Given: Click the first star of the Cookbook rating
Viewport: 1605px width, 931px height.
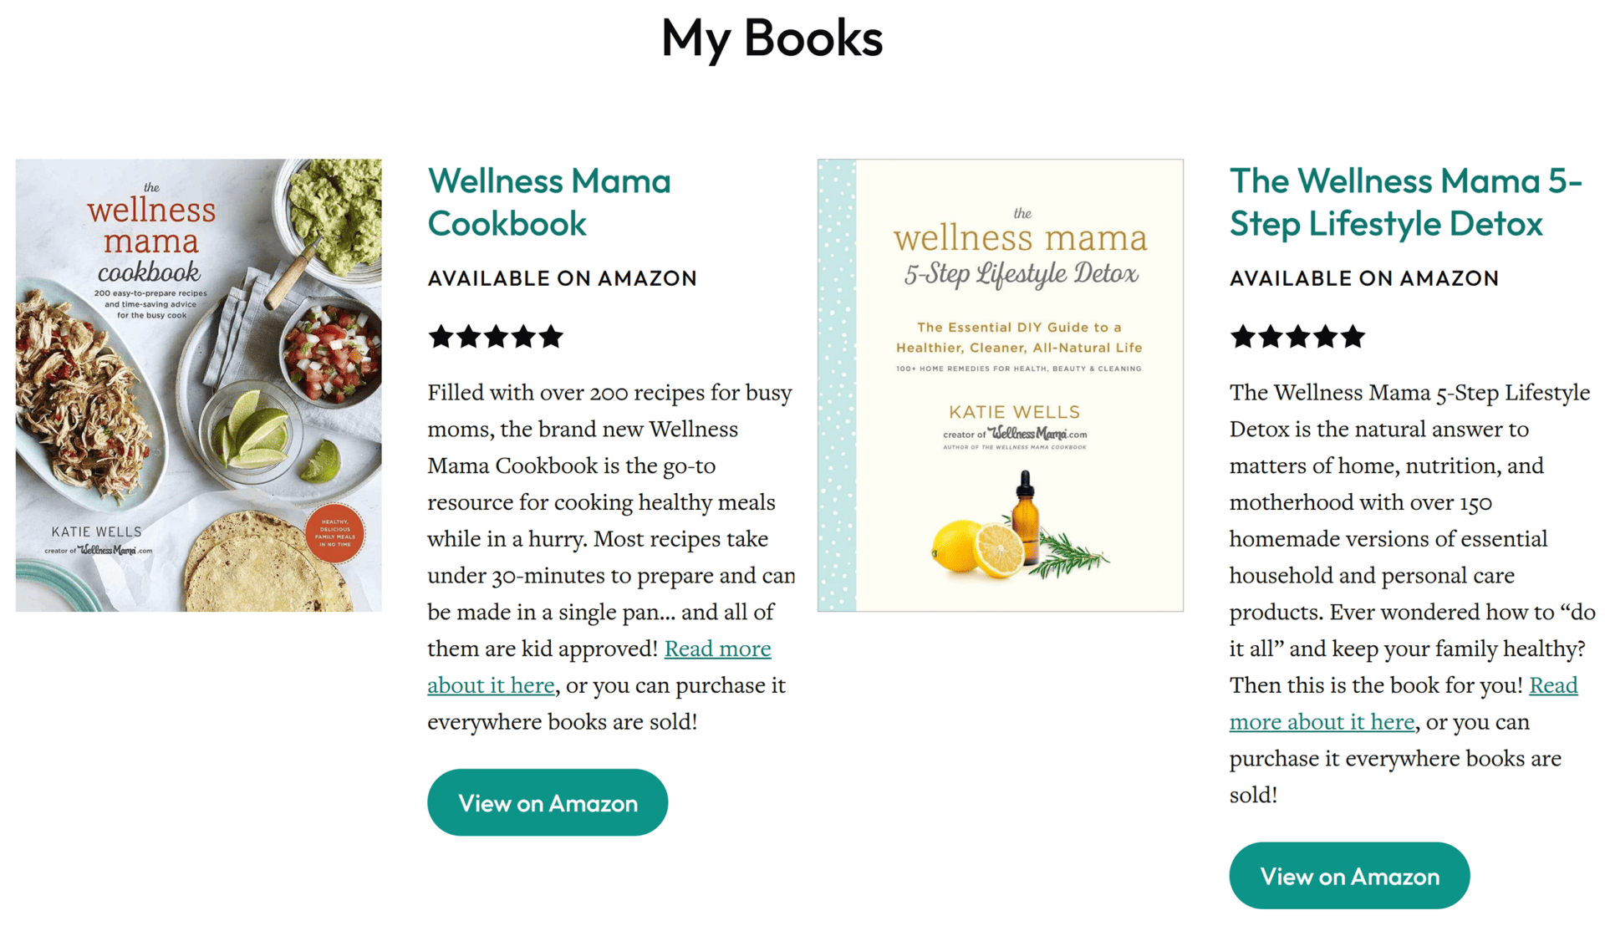Looking at the screenshot, I should point(441,337).
